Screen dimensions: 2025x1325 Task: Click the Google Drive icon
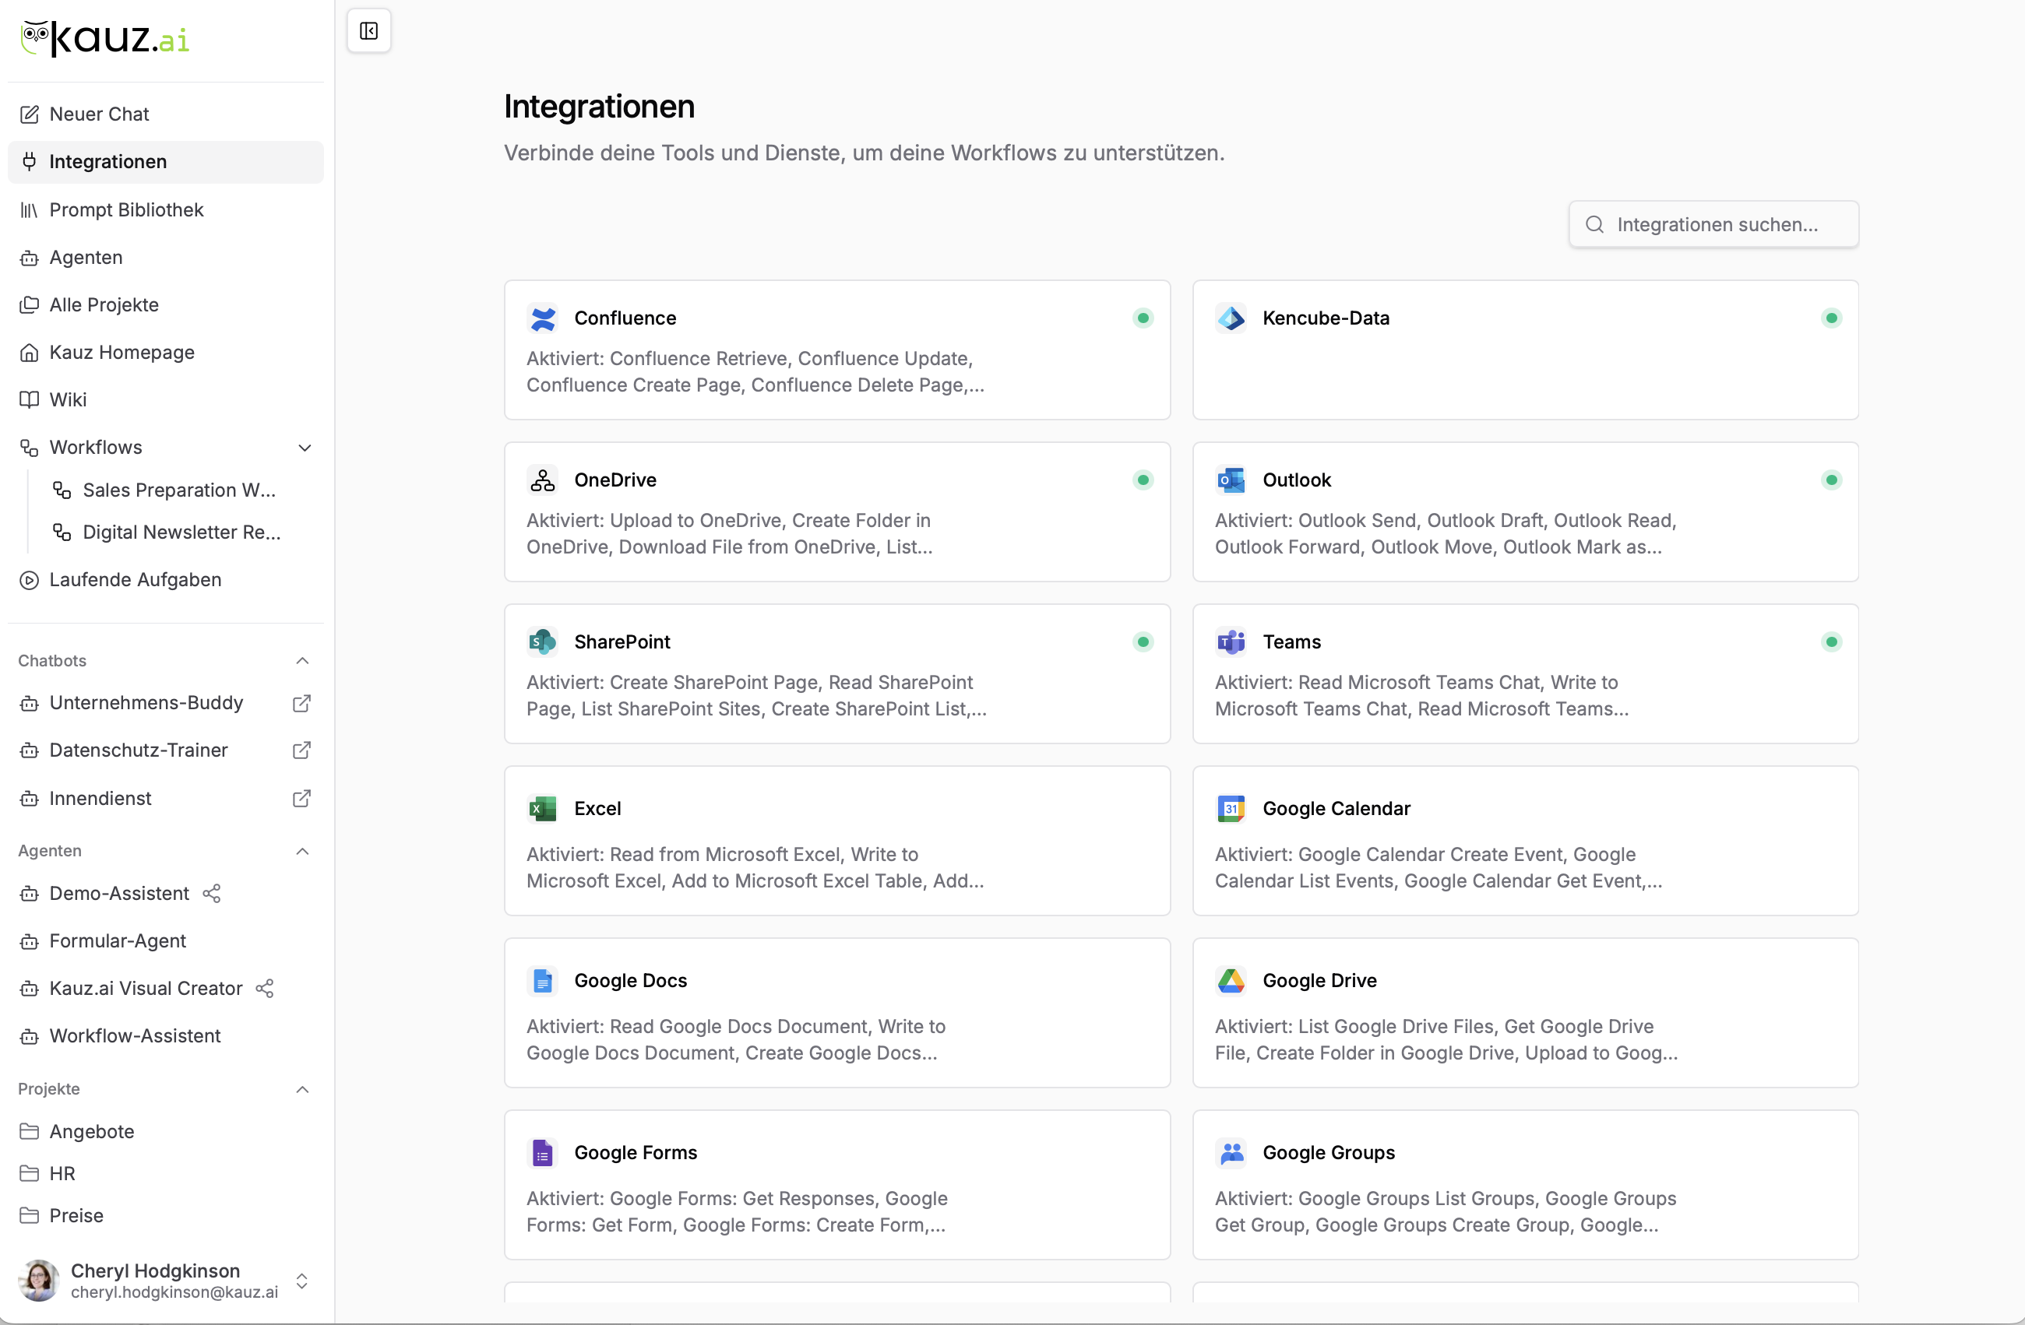1231,982
